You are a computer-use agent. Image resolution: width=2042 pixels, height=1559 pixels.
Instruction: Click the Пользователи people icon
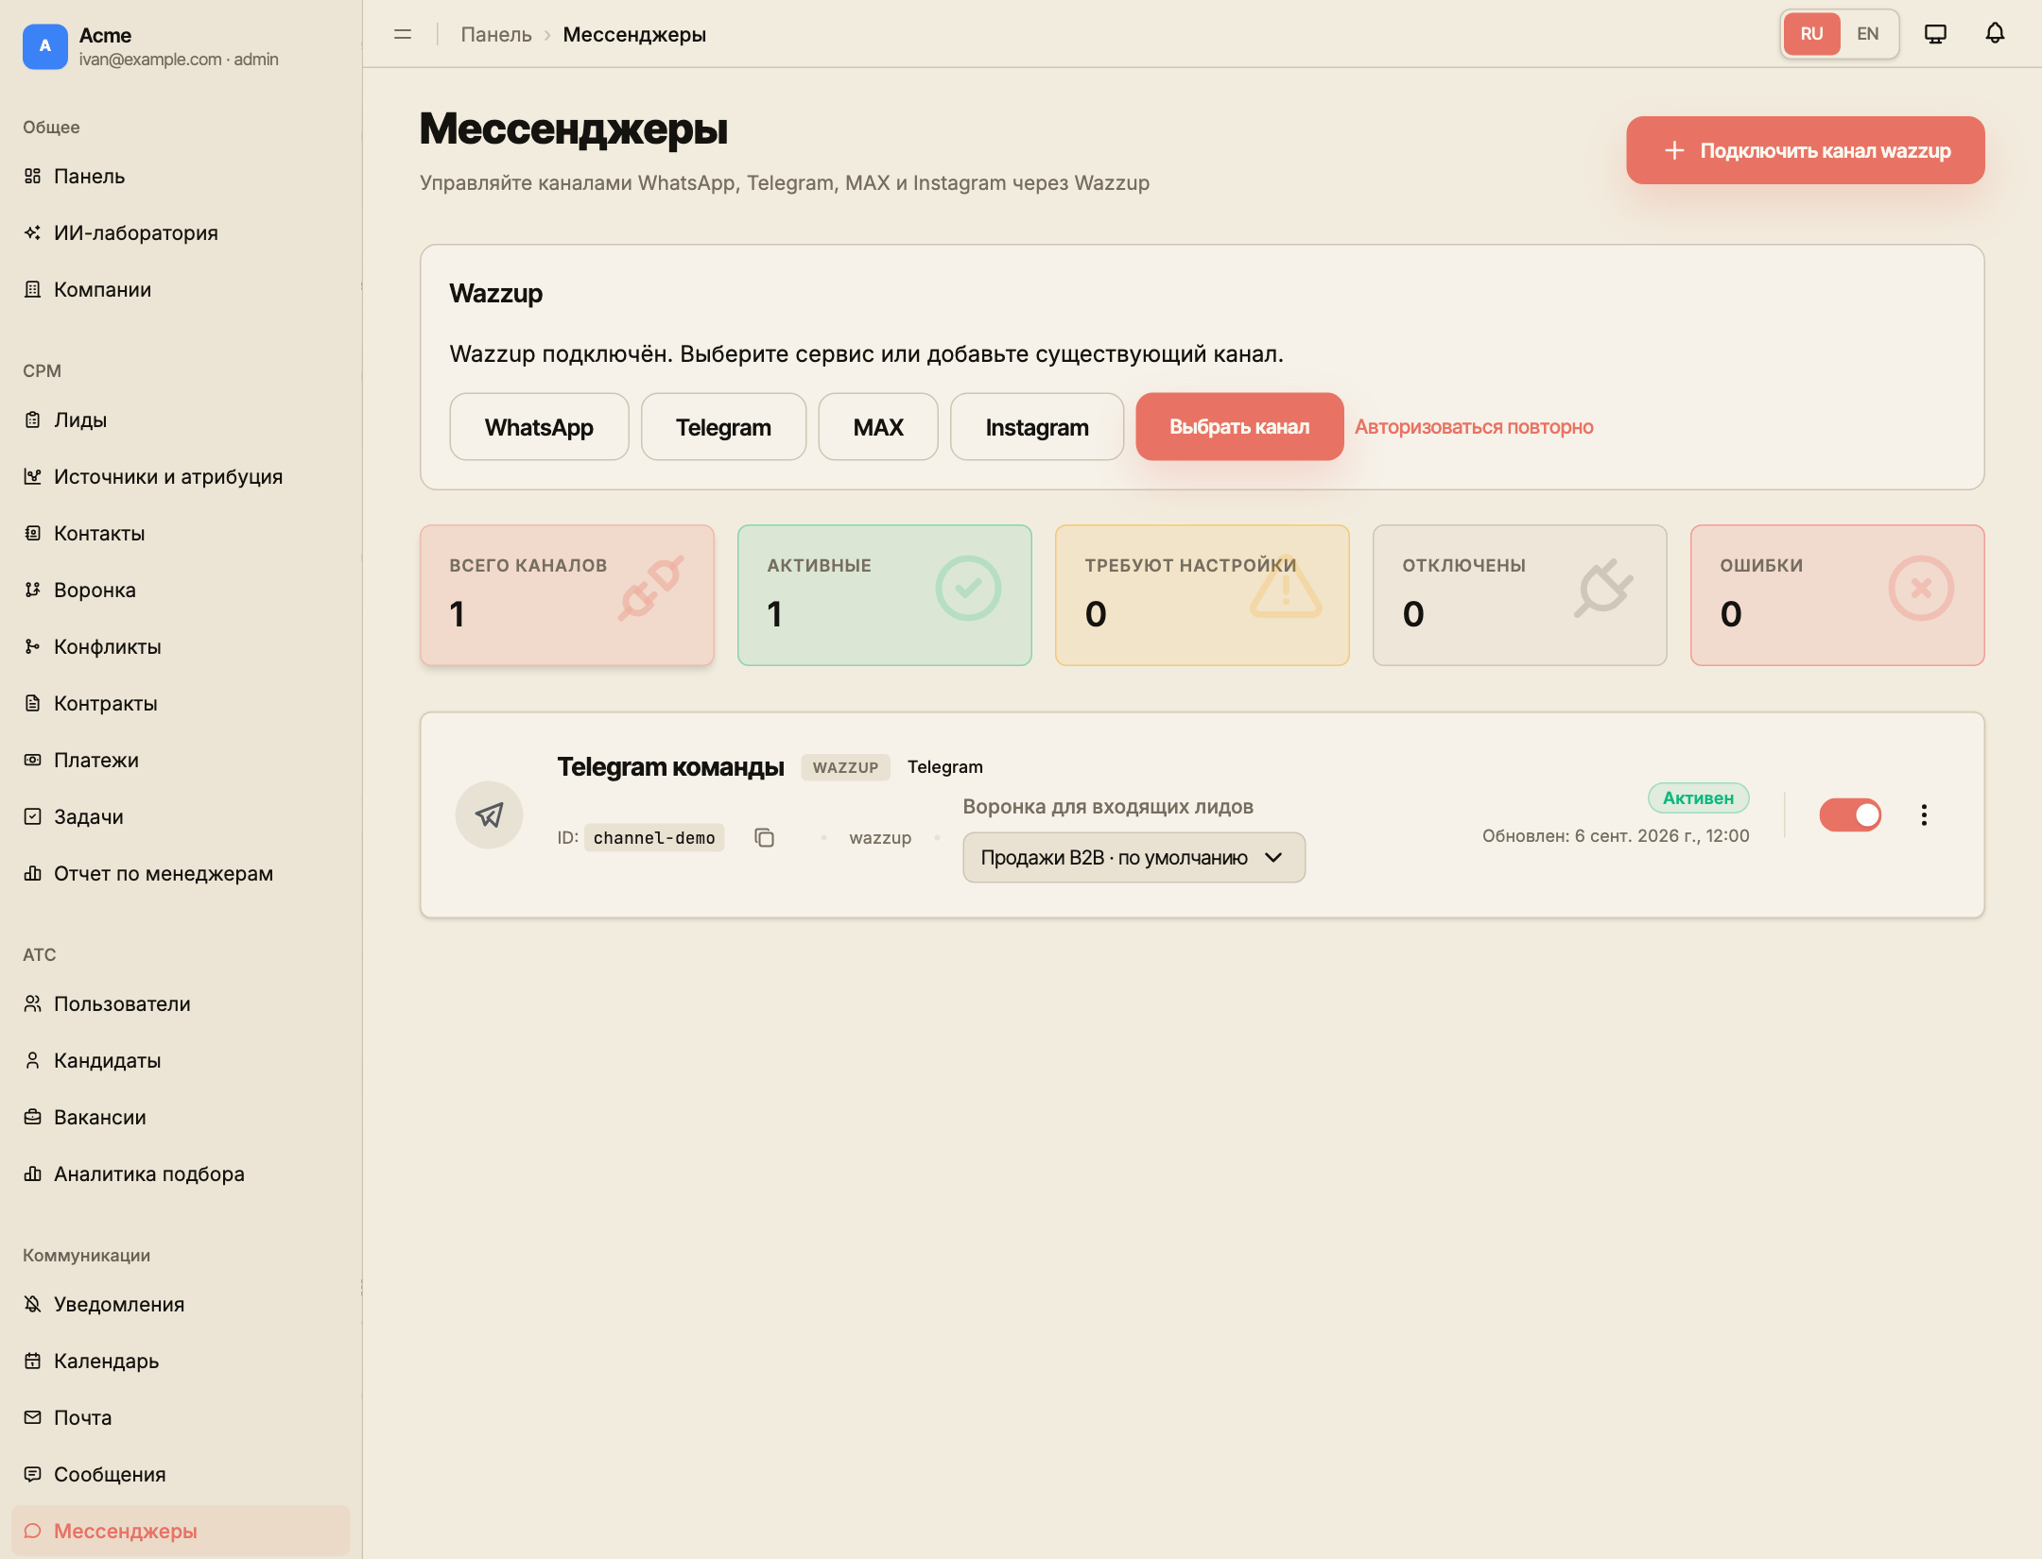(x=33, y=1003)
